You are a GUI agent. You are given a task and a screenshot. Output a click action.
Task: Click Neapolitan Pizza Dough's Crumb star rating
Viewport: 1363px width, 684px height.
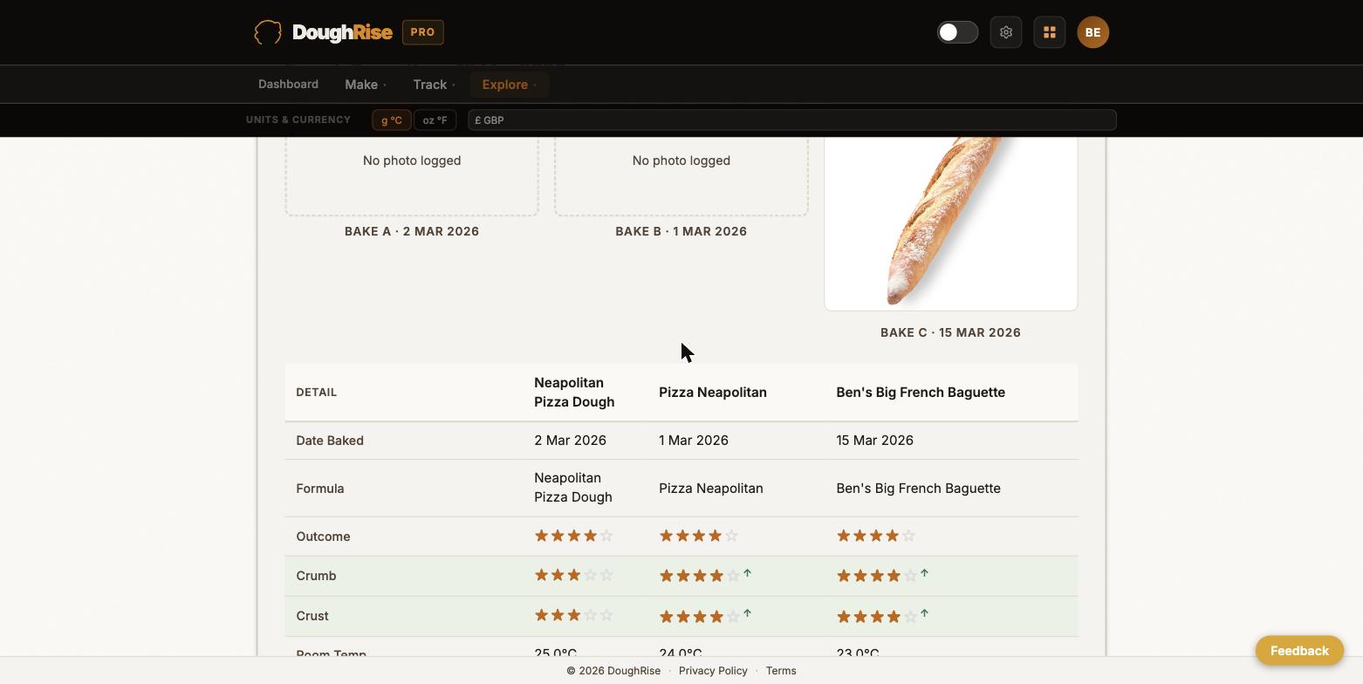tap(574, 575)
